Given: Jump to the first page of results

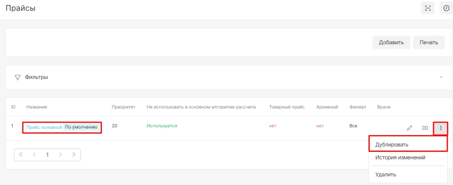Looking at the screenshot, I should pyautogui.click(x=21, y=155).
